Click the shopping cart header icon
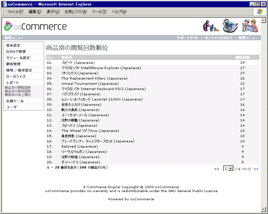The width and height of the screenshot is (268, 214). click(x=230, y=26)
